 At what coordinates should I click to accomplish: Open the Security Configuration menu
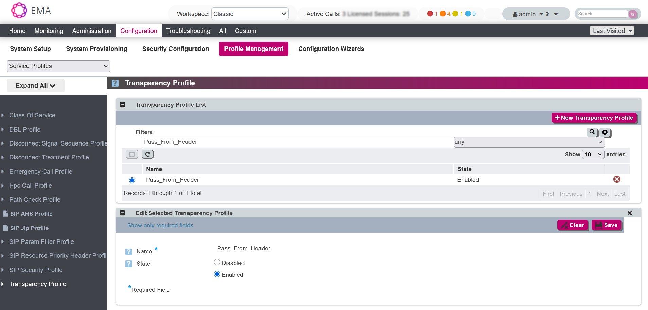[176, 49]
